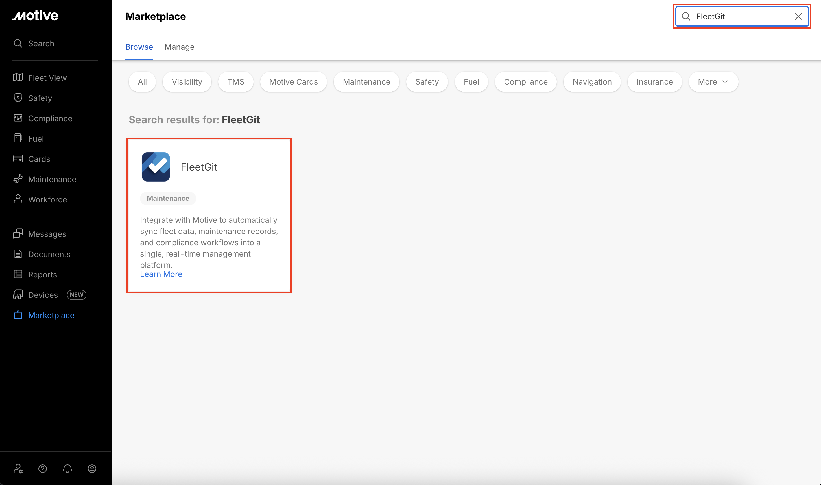Open admin user settings icon
The height and width of the screenshot is (485, 821).
click(x=18, y=468)
